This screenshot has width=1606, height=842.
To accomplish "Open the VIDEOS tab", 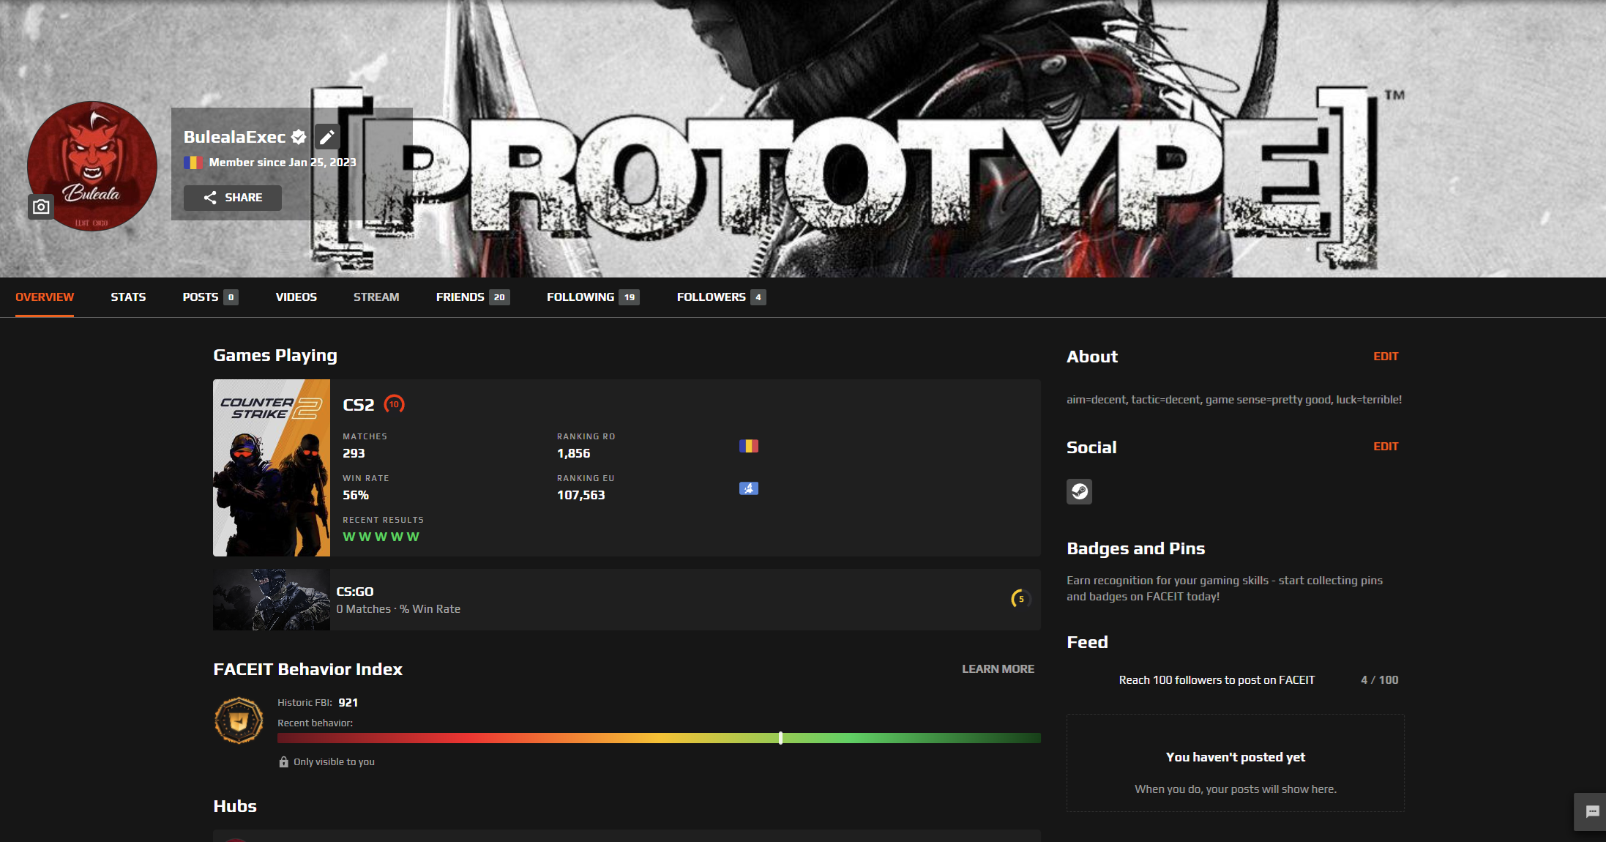I will pyautogui.click(x=296, y=297).
